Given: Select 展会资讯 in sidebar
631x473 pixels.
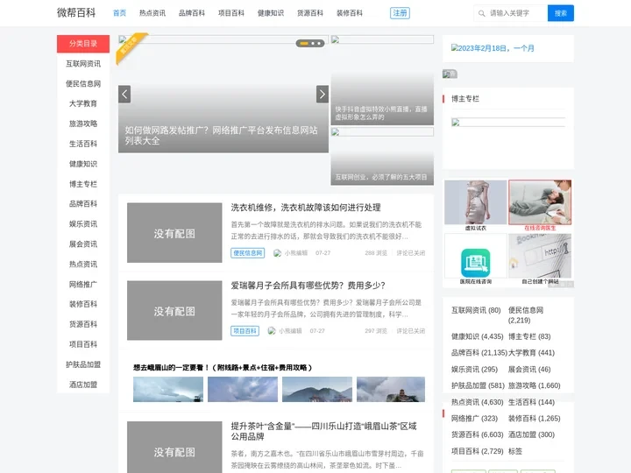Looking at the screenshot, I should [x=83, y=244].
